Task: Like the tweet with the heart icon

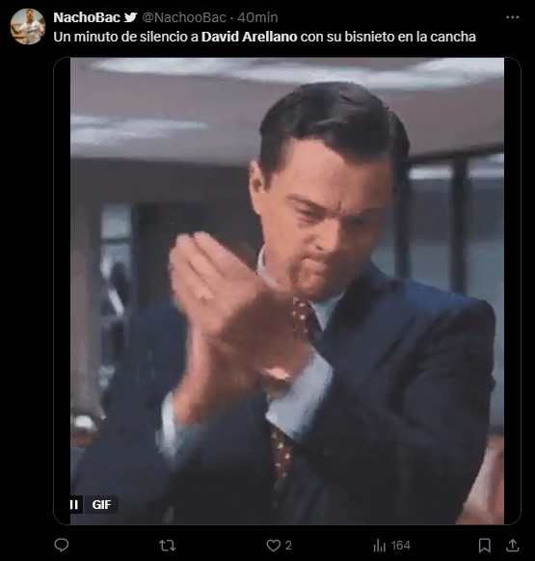Action: [x=274, y=546]
